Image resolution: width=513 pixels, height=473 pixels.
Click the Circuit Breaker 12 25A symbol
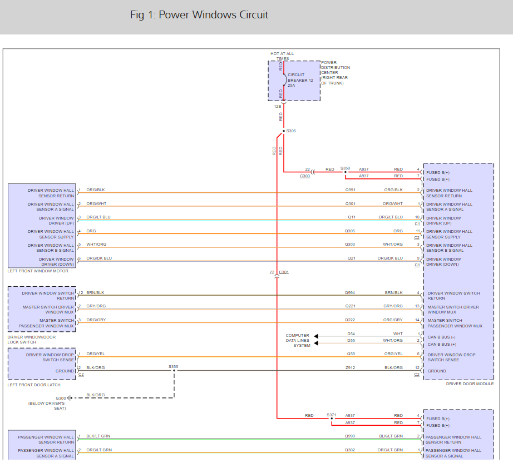(x=285, y=79)
